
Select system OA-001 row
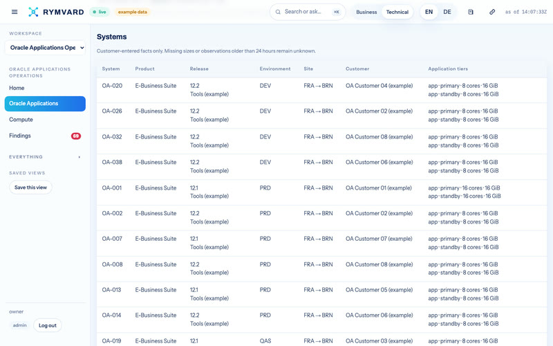(x=321, y=192)
